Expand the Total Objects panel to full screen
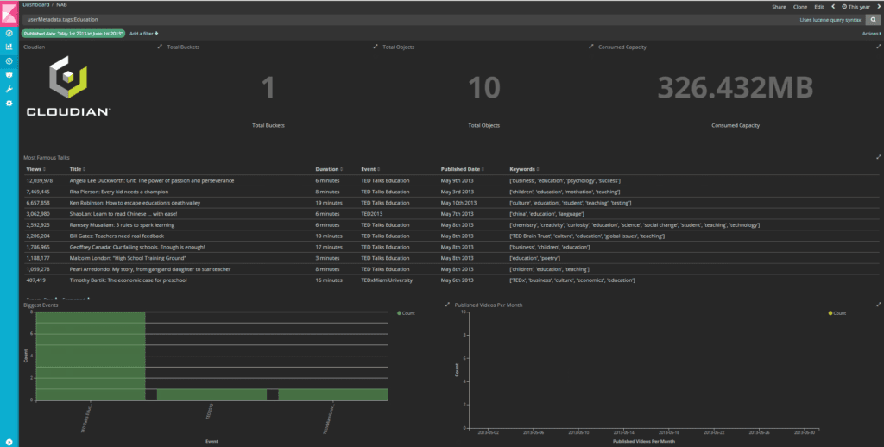The width and height of the screenshot is (884, 447). 590,47
